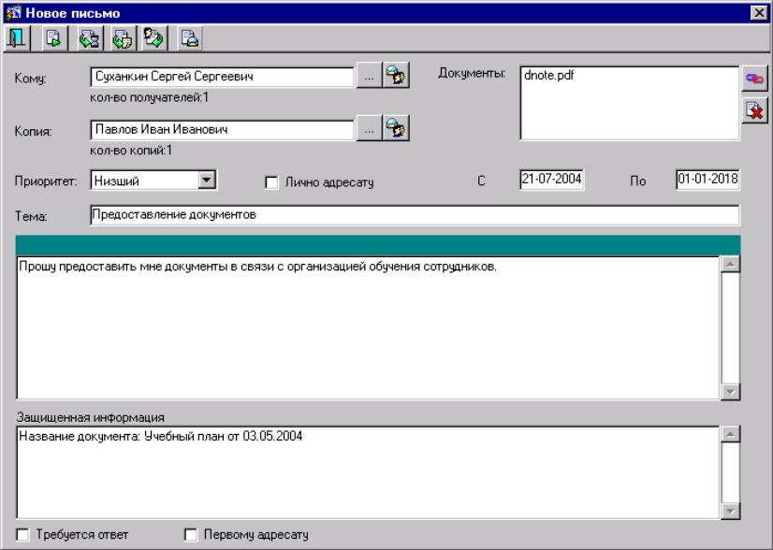
Task: Click the message body scroll up arrow
Action: point(730,264)
